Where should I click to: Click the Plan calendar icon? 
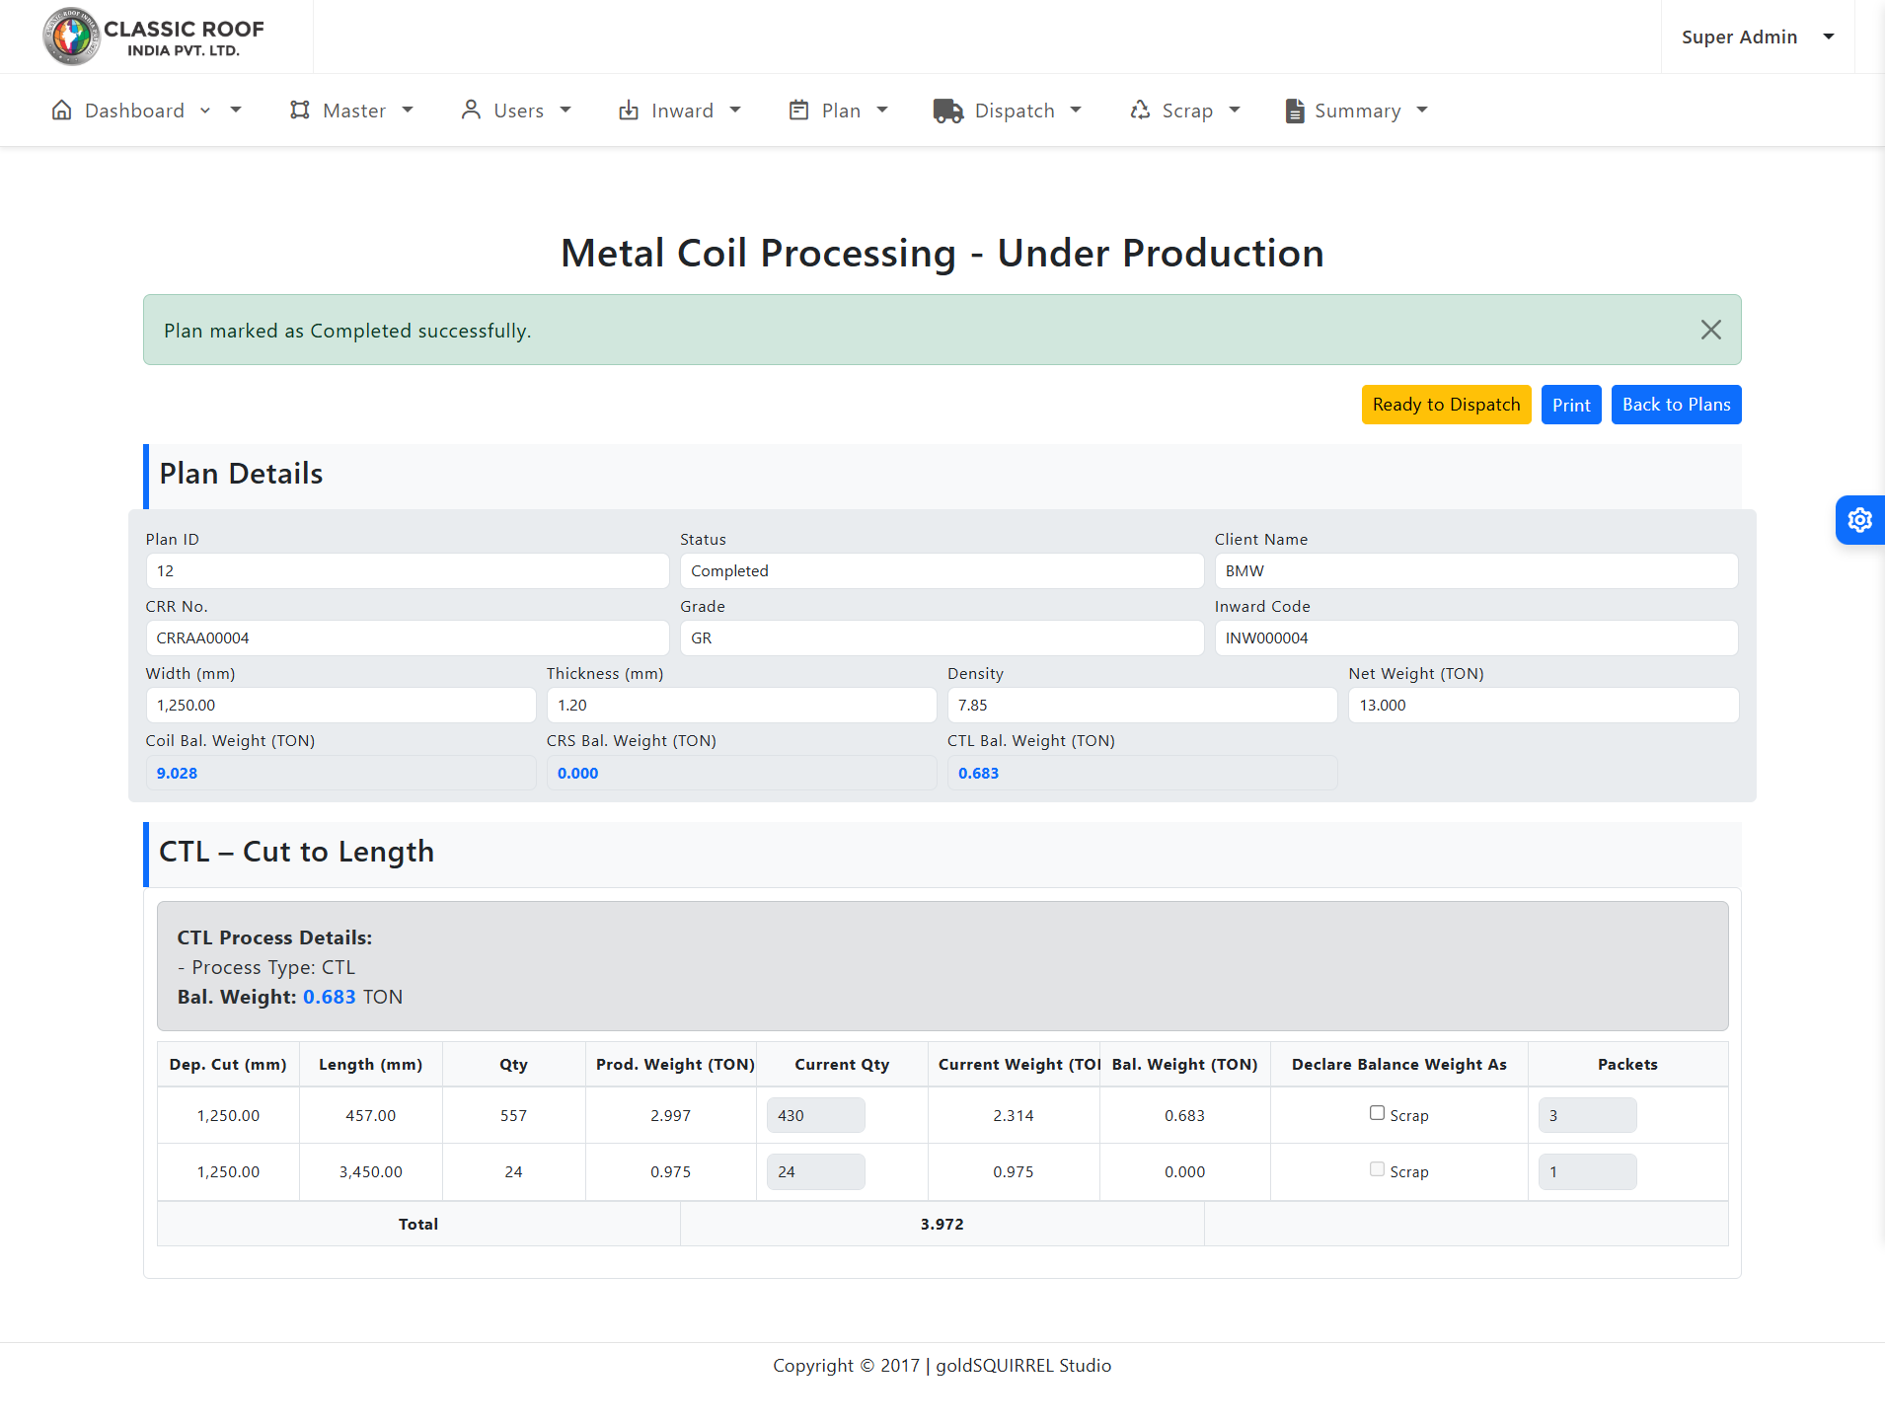pos(798,111)
